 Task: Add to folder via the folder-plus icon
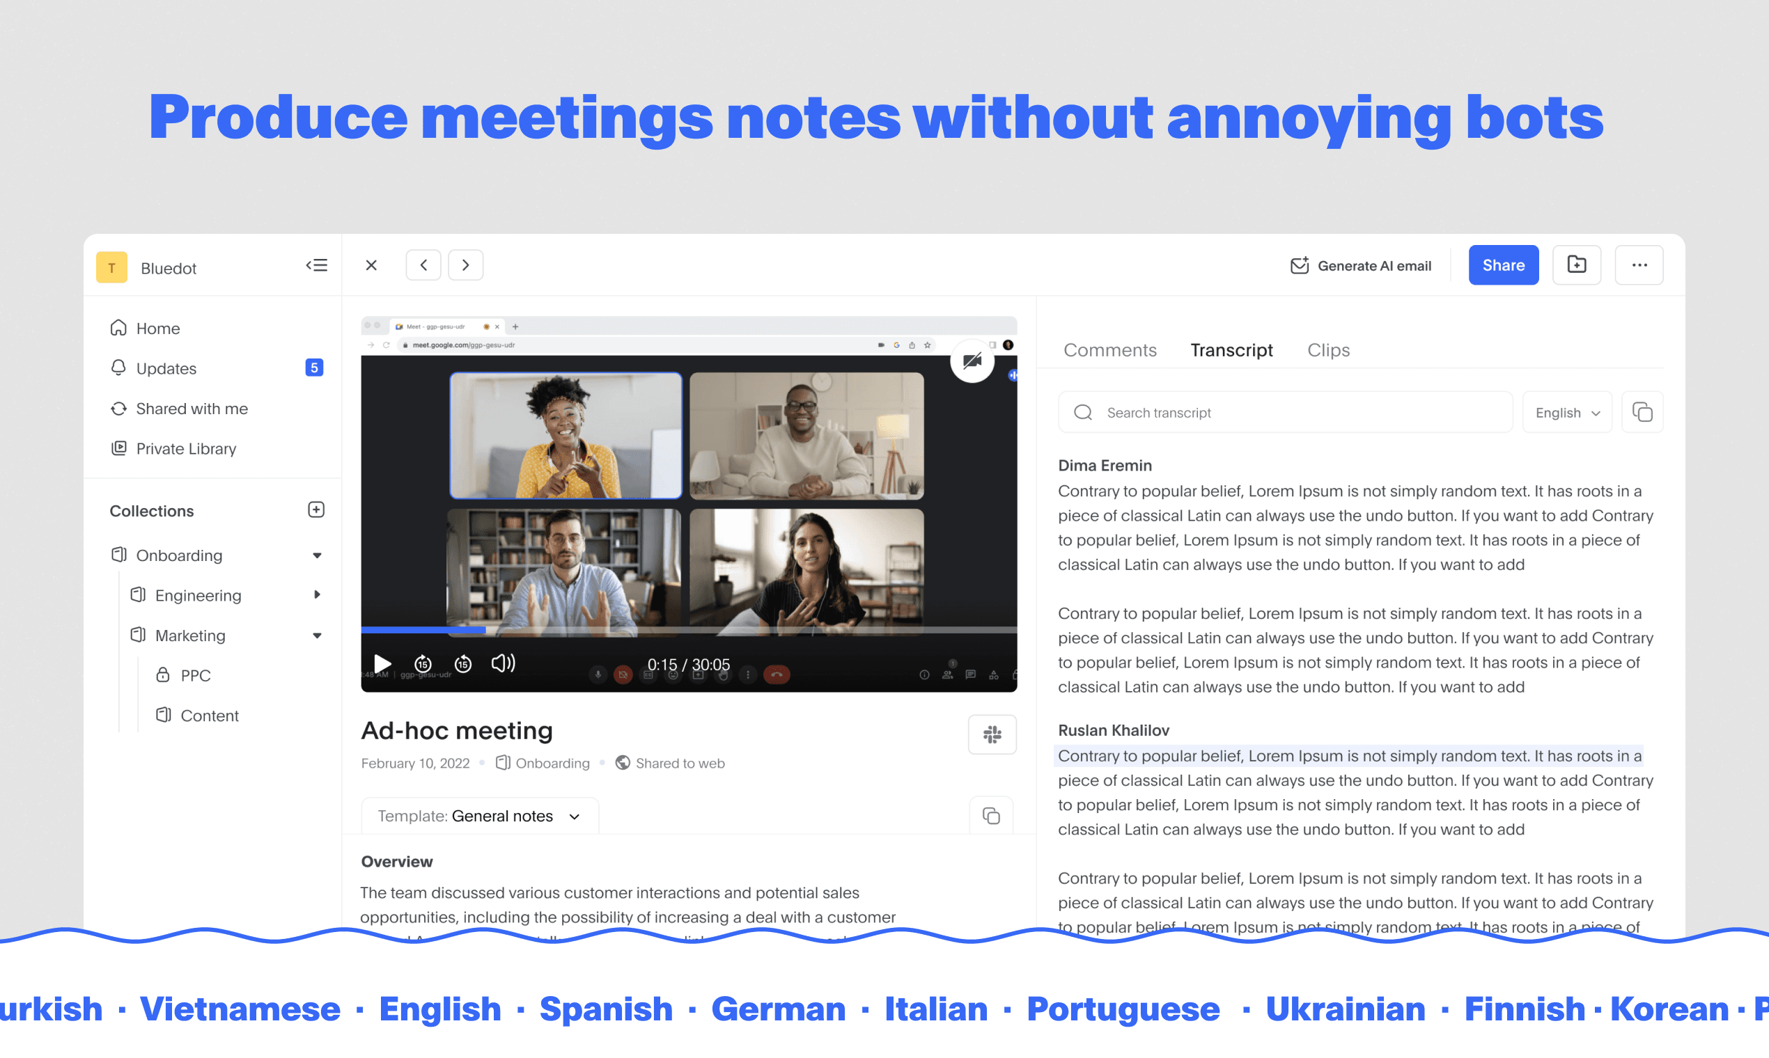(x=1576, y=265)
